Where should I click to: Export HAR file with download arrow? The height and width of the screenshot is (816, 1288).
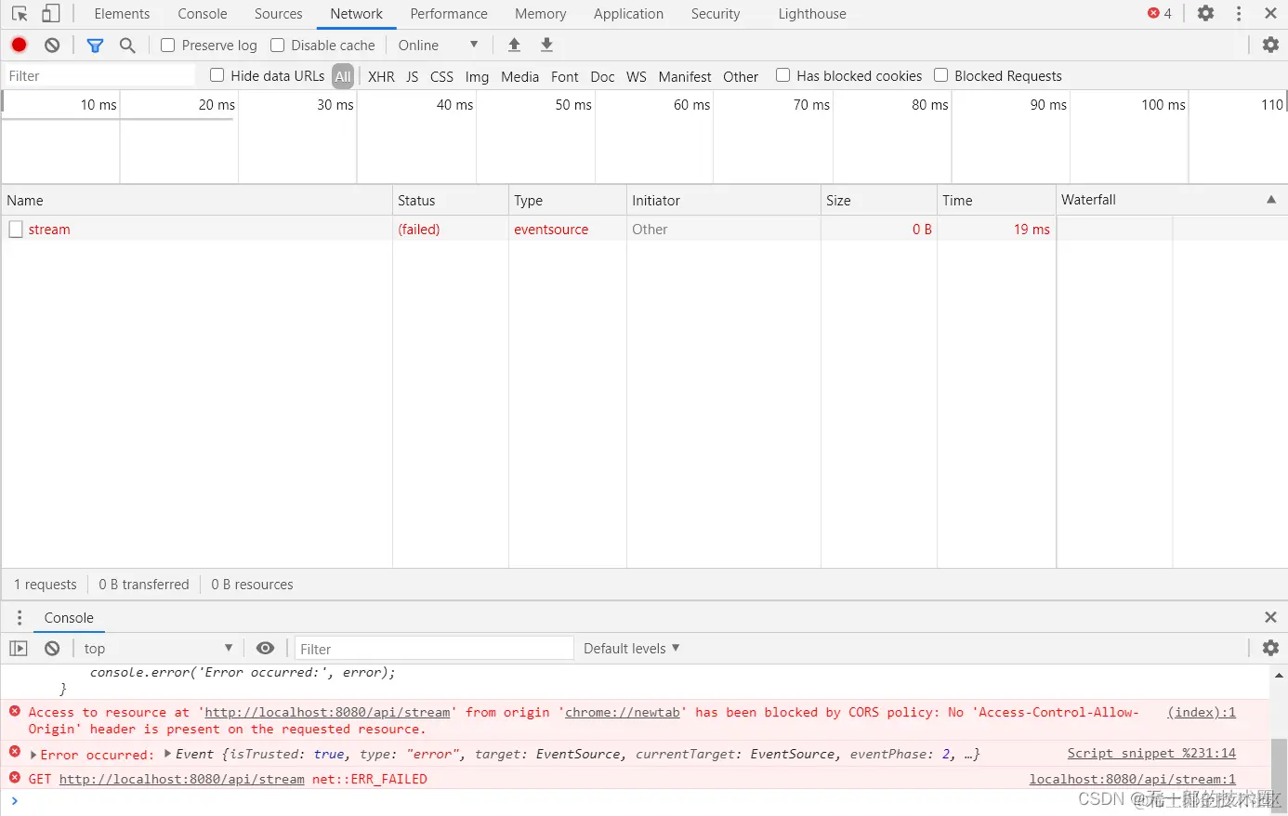[546, 45]
